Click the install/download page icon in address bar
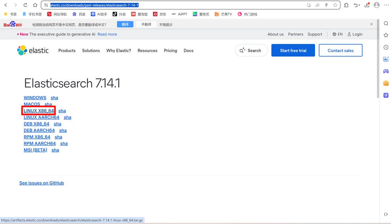Screen dimensions: 391x224 [309, 5]
